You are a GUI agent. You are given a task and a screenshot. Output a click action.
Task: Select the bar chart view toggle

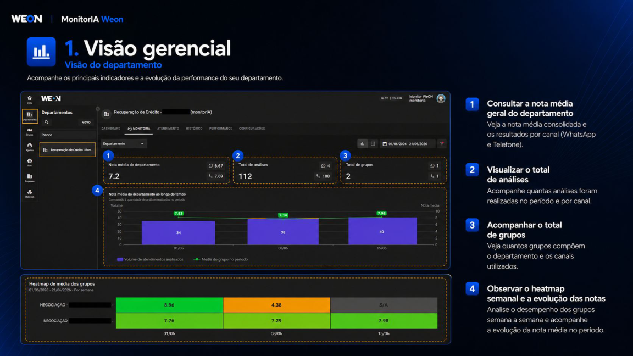363,144
